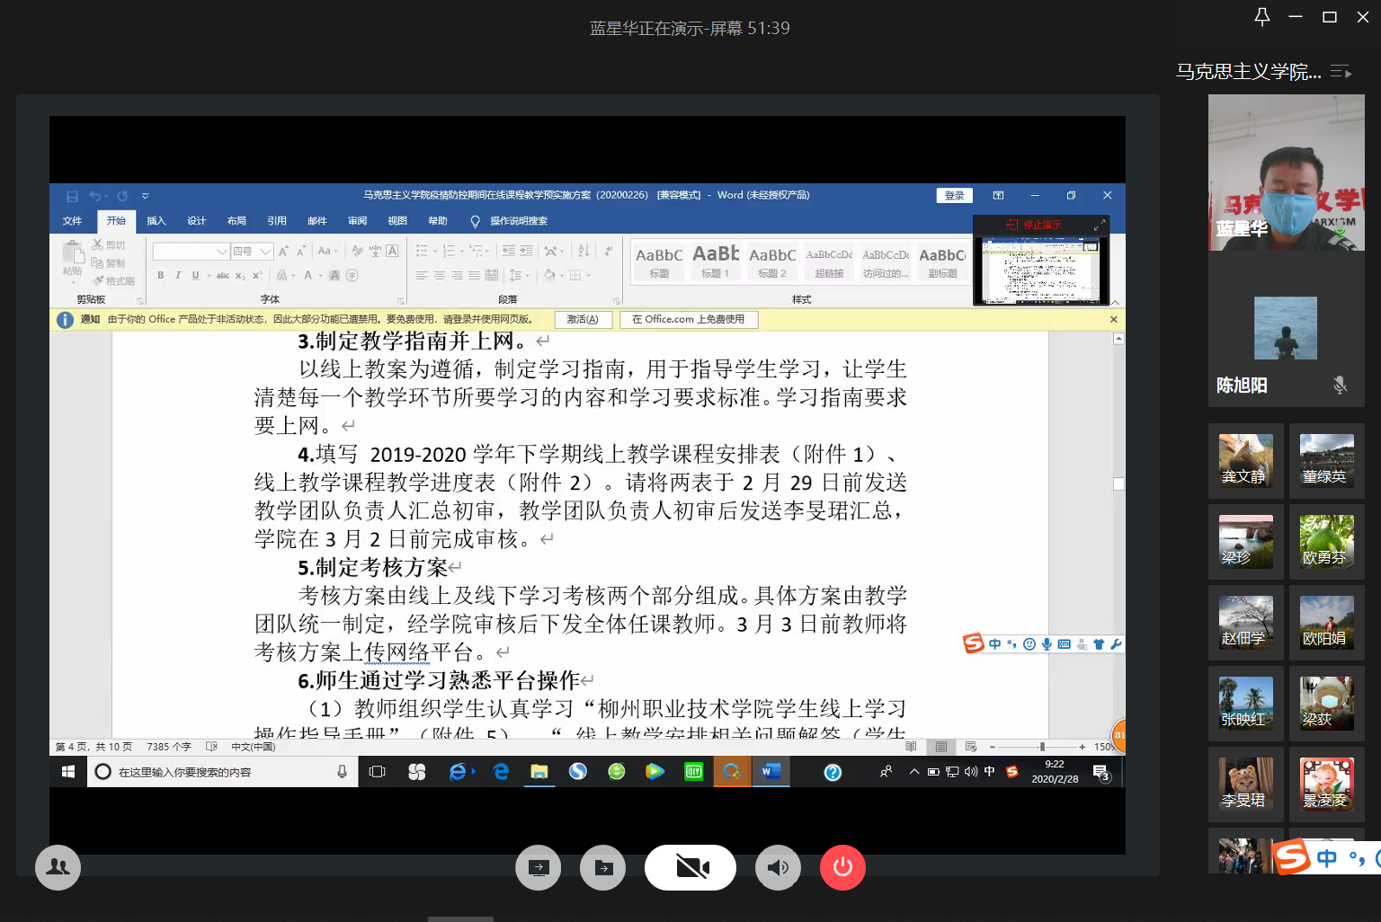Open the 四号 font size dropdown
Viewport: 1381px width, 922px height.
pyautogui.click(x=265, y=252)
